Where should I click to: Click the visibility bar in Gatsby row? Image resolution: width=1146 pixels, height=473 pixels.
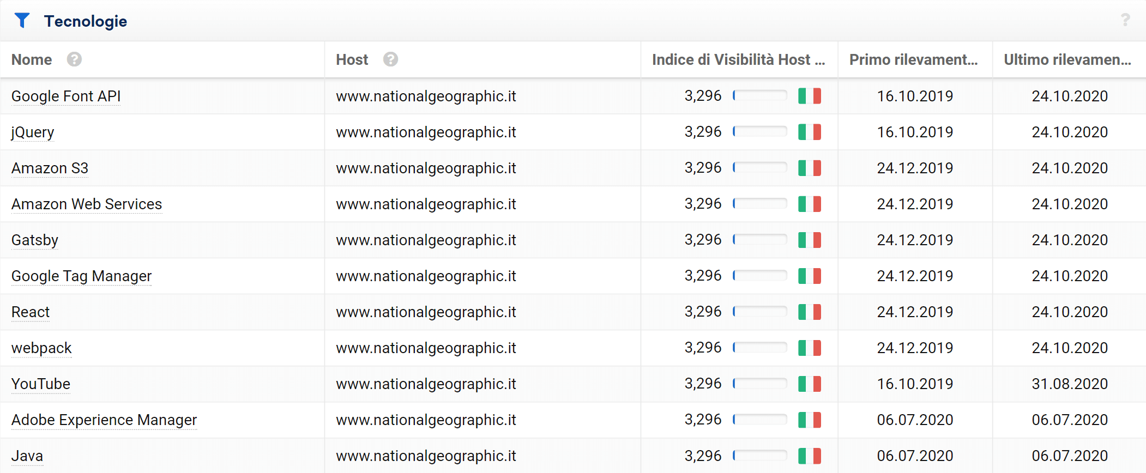pyautogui.click(x=759, y=240)
